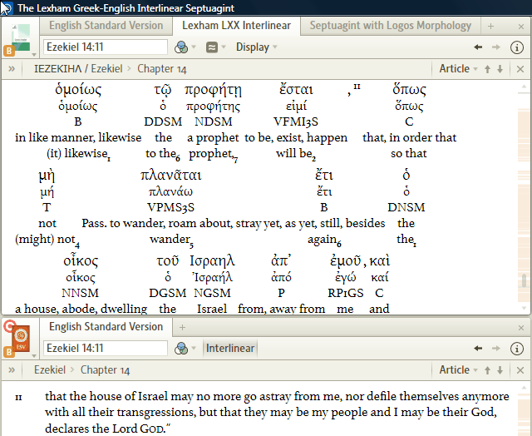Add a new tab in the bottom panel
The image size is (532, 436).
(x=182, y=327)
